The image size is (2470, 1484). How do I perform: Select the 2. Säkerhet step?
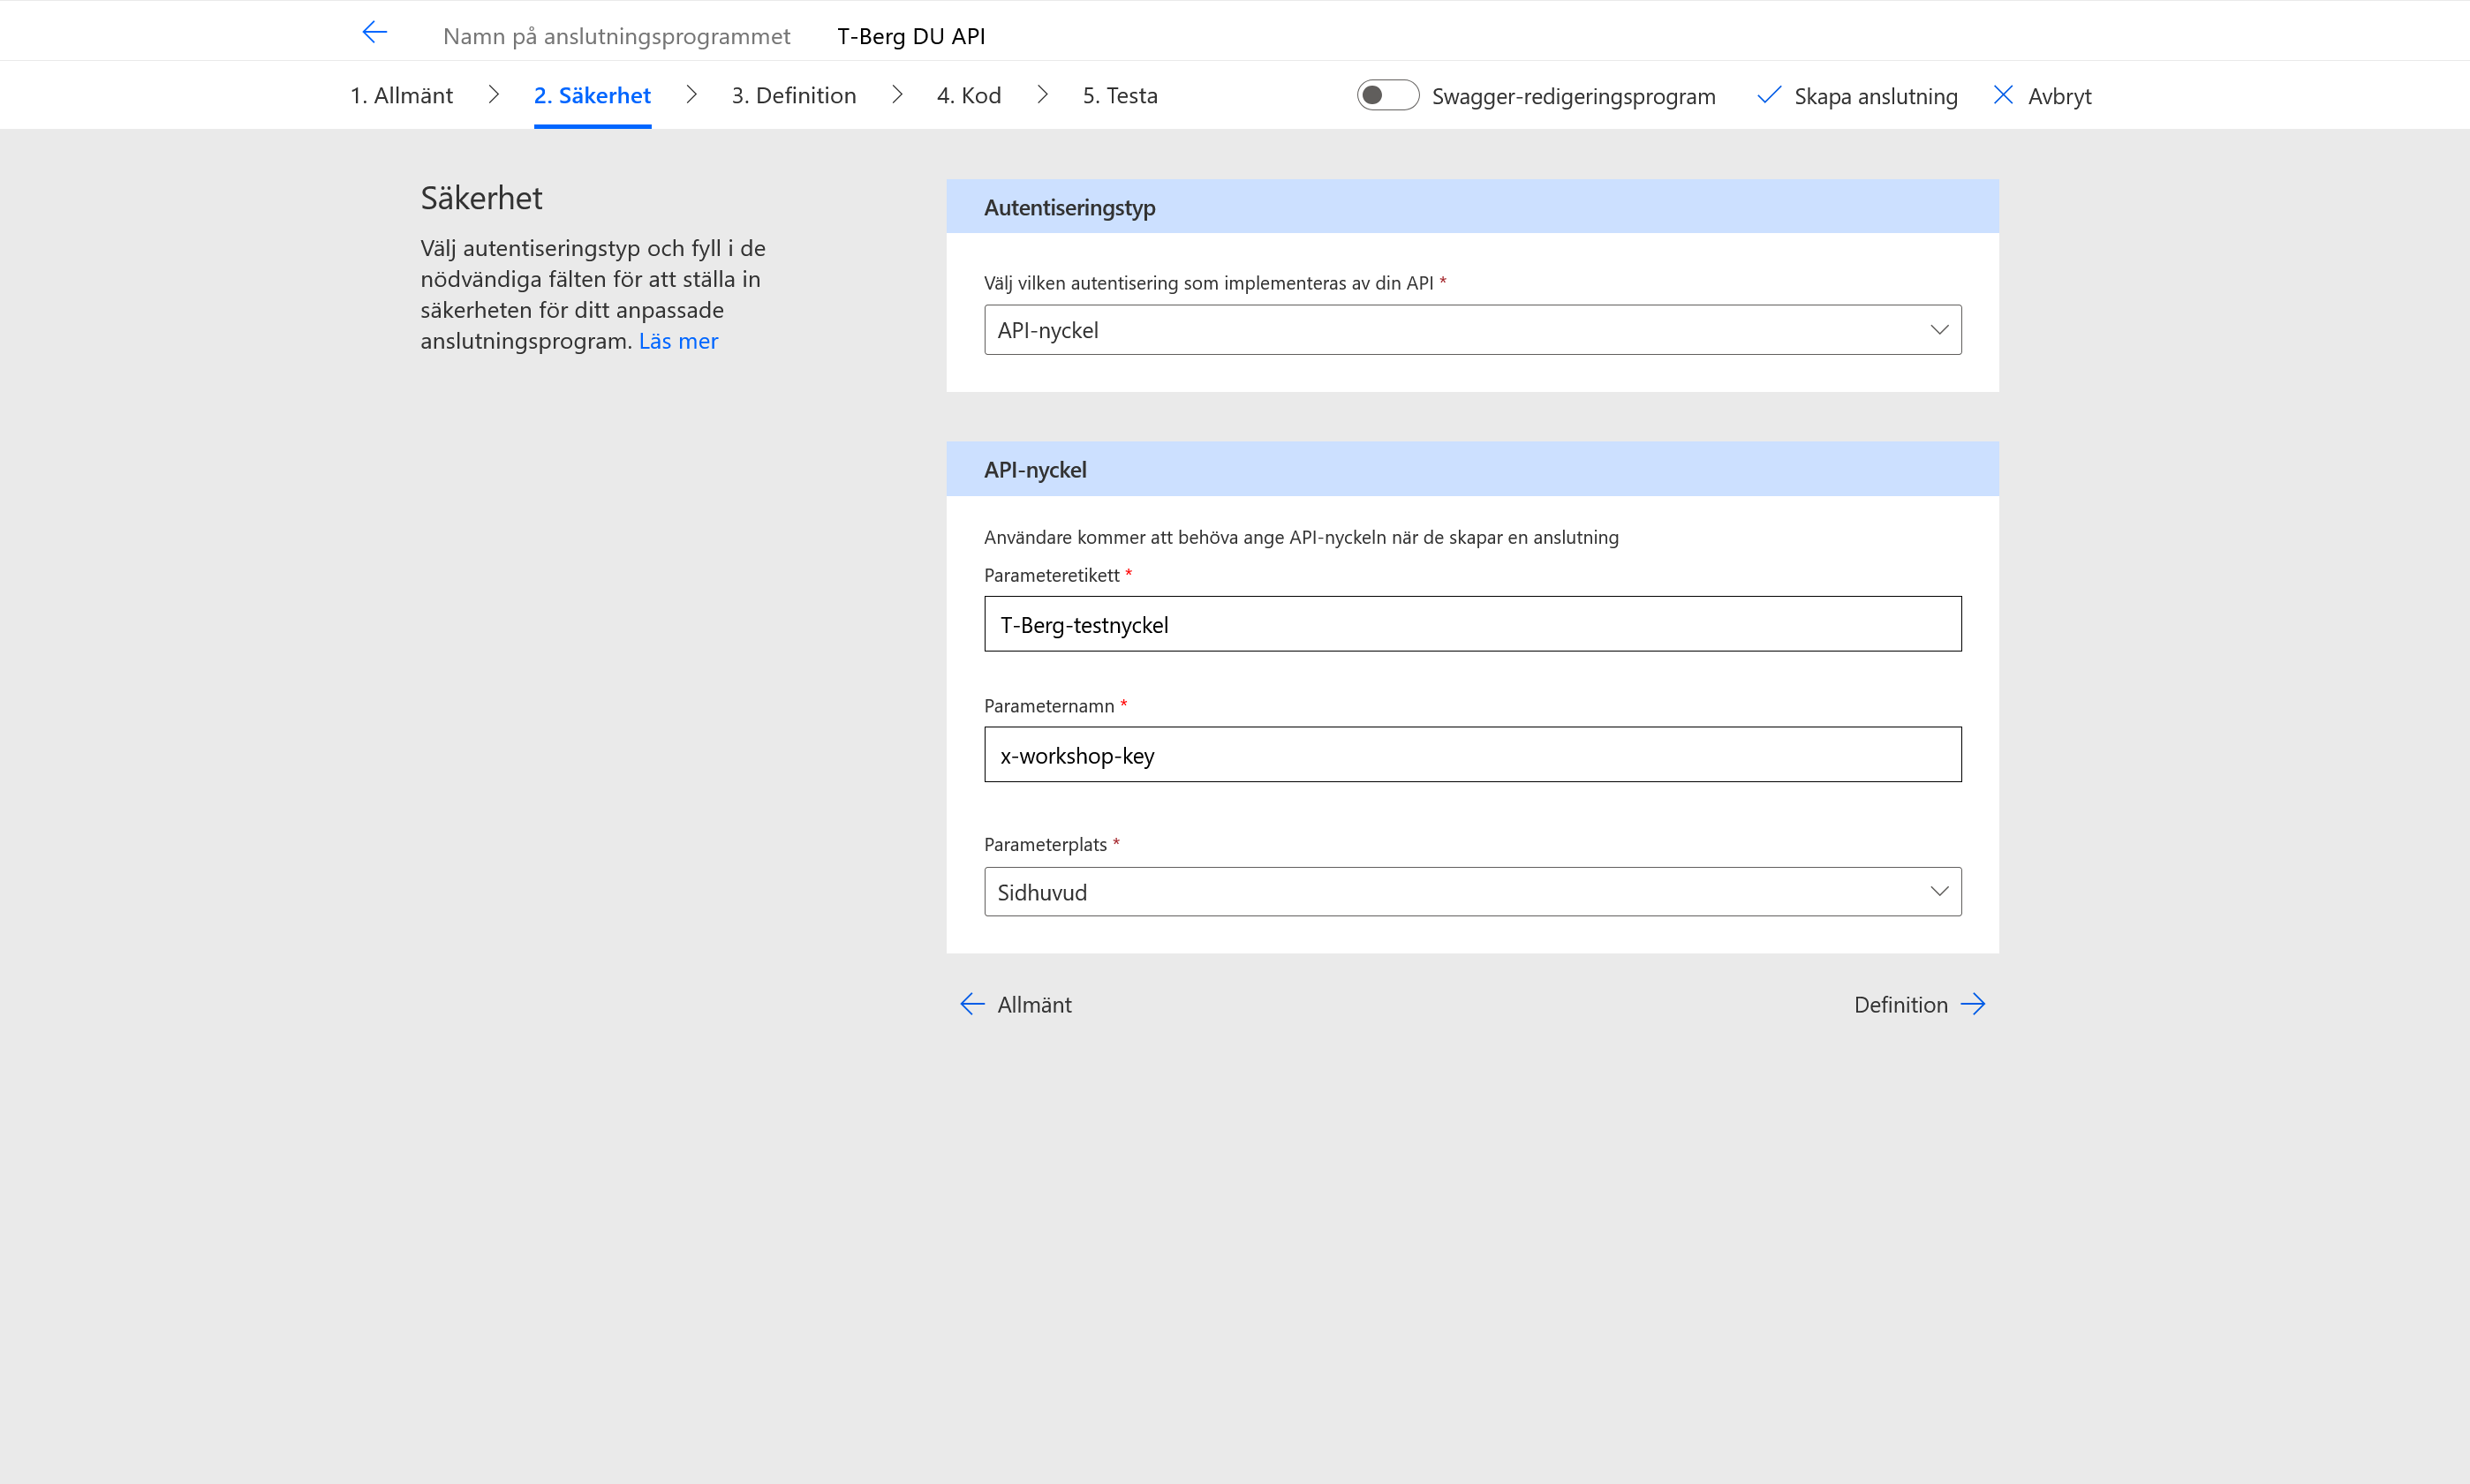pos(592,95)
